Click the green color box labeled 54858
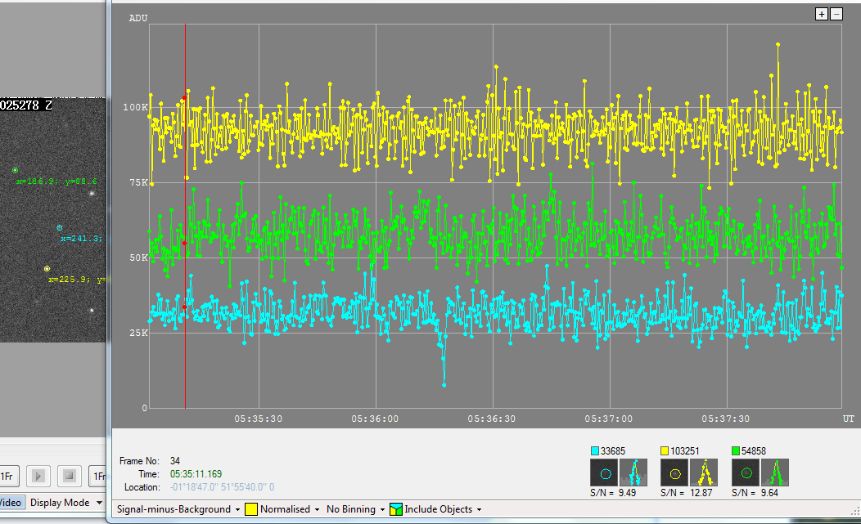861x524 pixels. coord(736,451)
